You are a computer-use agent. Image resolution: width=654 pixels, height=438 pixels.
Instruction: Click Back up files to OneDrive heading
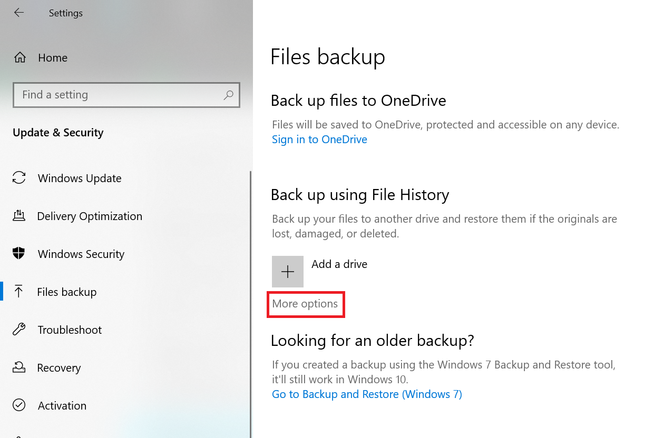[358, 101]
